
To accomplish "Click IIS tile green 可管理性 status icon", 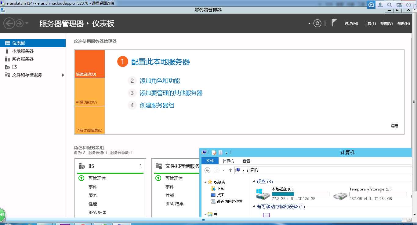I will pos(81,178).
